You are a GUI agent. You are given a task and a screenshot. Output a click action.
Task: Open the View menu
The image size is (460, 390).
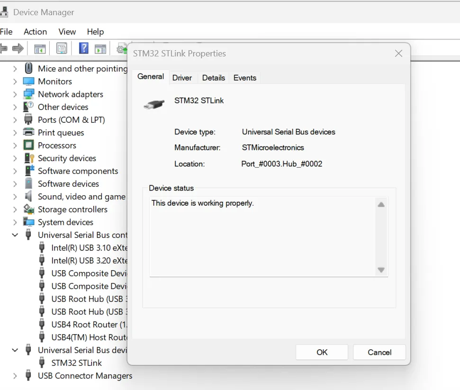[x=67, y=32]
